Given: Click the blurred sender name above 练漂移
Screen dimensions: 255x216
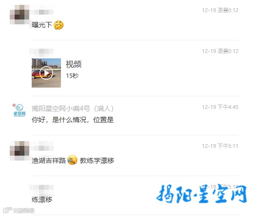Looking at the screenshot, I should 41,188.
